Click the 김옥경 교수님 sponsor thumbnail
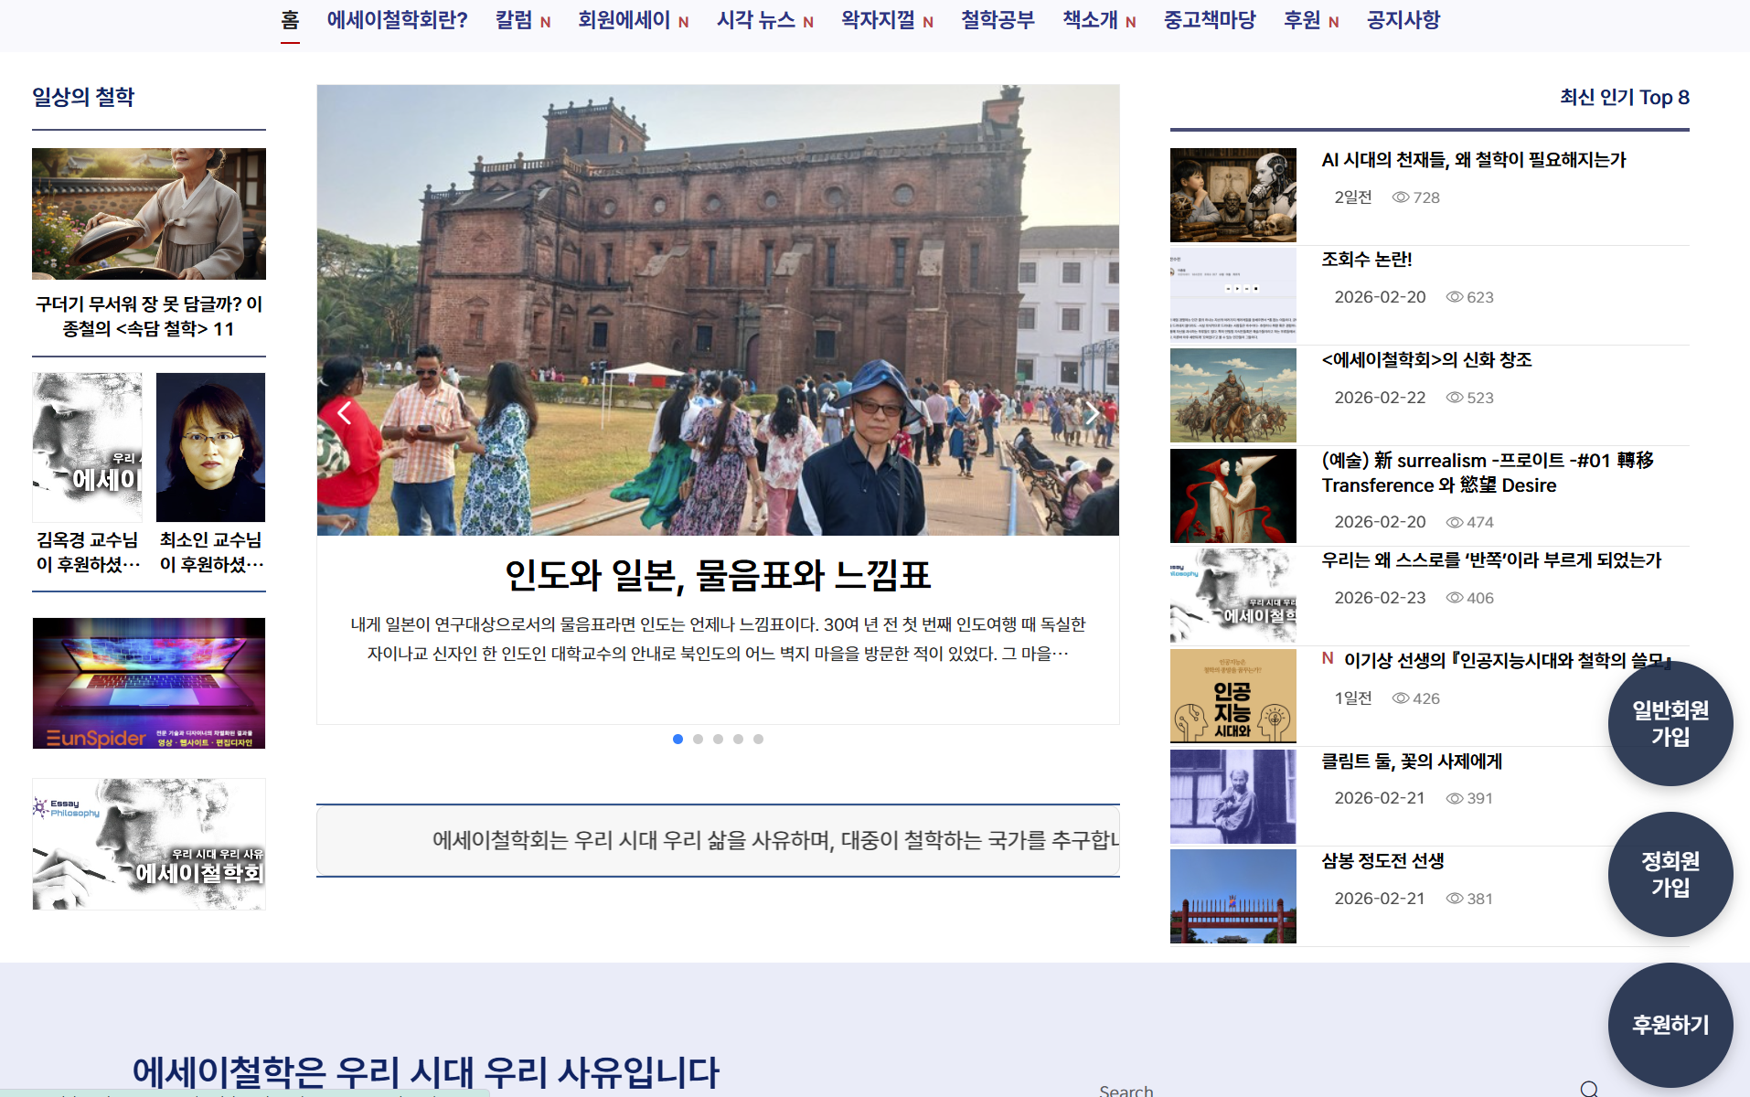 (88, 447)
